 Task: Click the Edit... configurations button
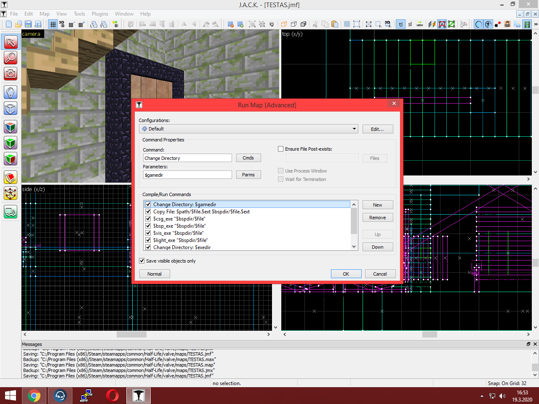(x=378, y=129)
